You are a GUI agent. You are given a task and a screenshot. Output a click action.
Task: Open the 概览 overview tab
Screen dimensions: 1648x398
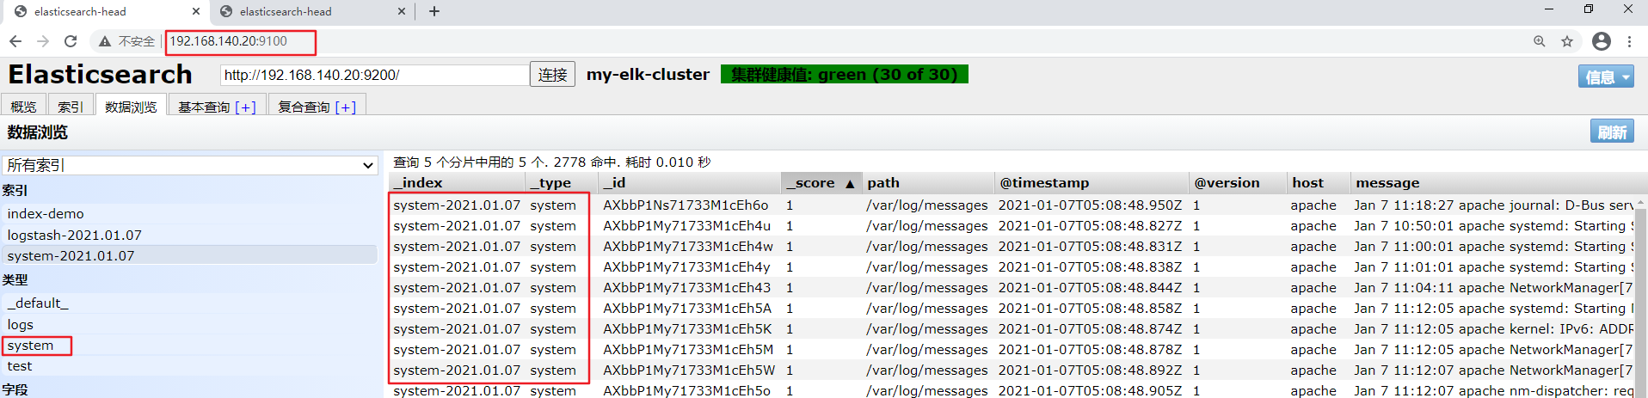[x=24, y=106]
